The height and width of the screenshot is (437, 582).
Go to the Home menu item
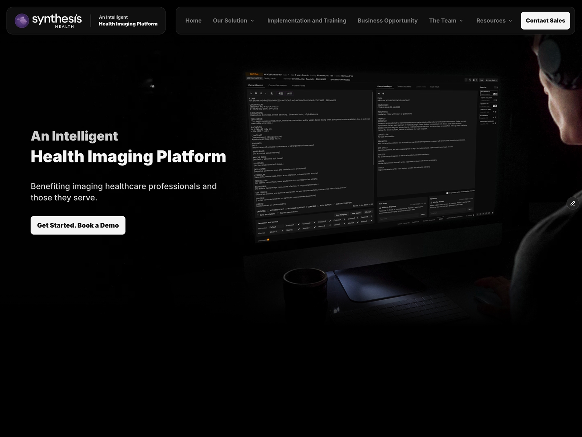pyautogui.click(x=194, y=21)
